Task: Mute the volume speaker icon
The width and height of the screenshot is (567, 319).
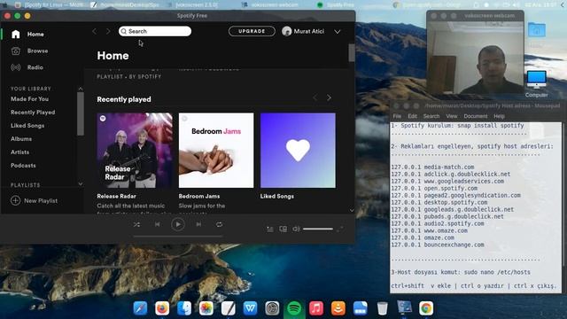Action: [296, 229]
